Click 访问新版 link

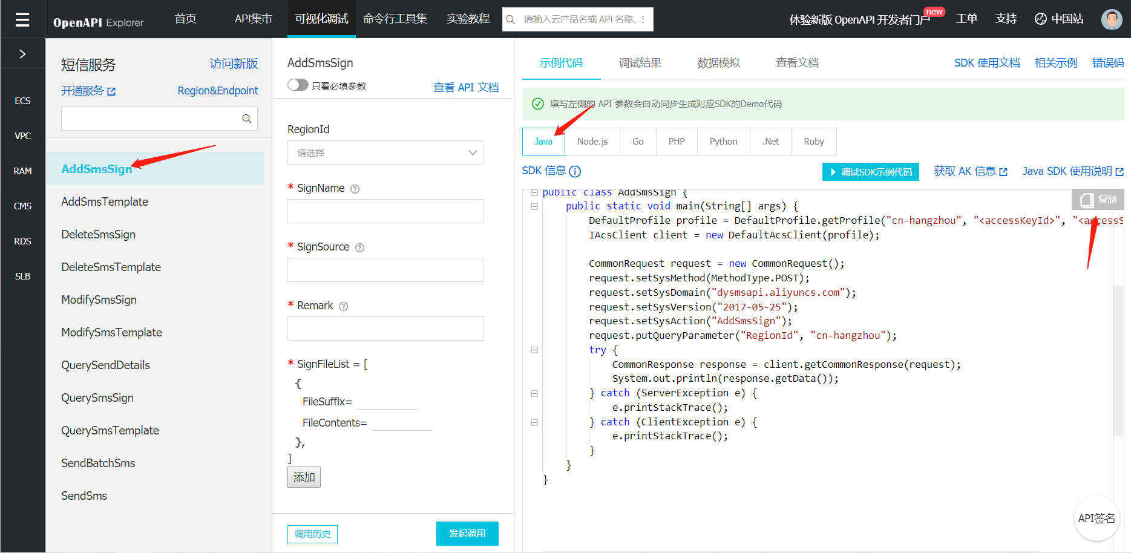(x=234, y=64)
